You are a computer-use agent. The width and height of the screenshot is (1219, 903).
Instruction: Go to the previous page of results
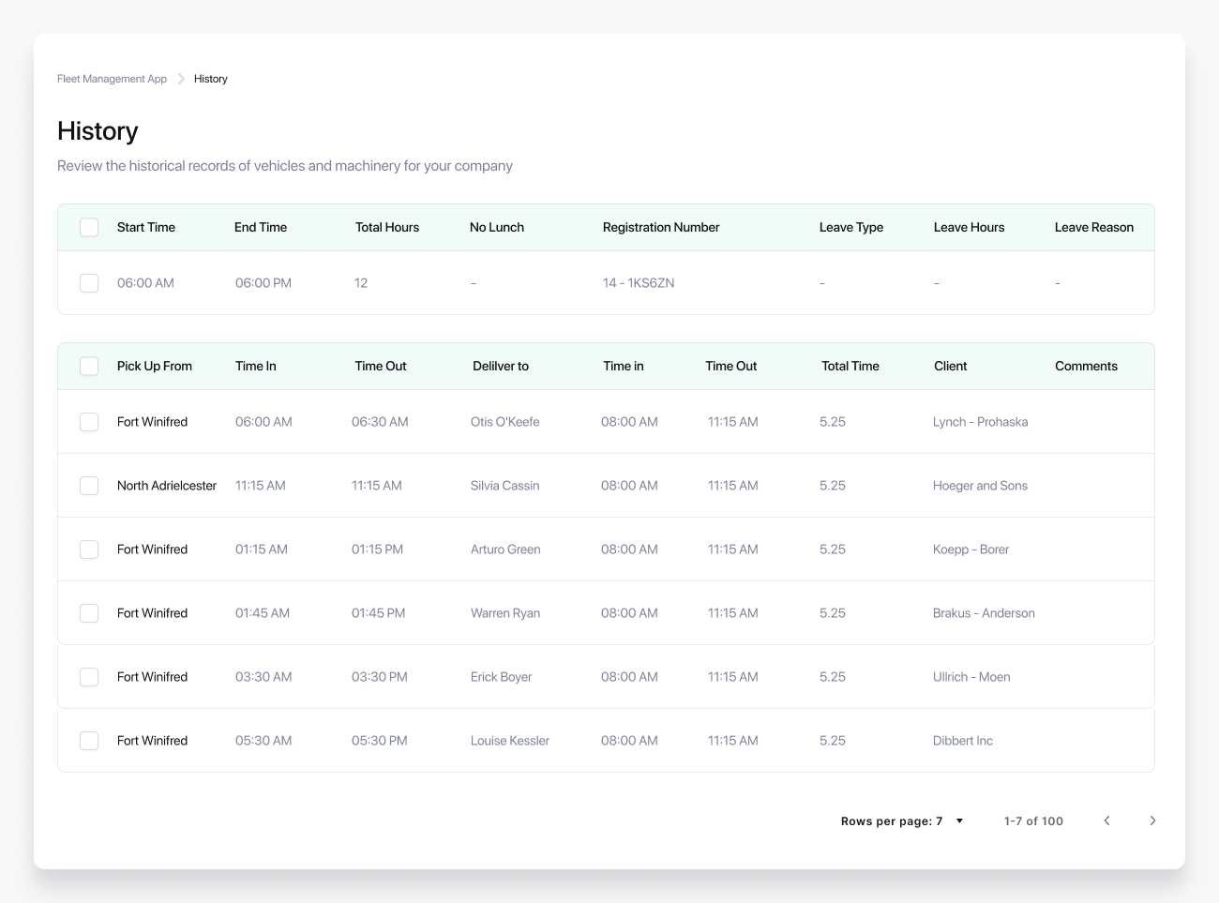(x=1106, y=820)
